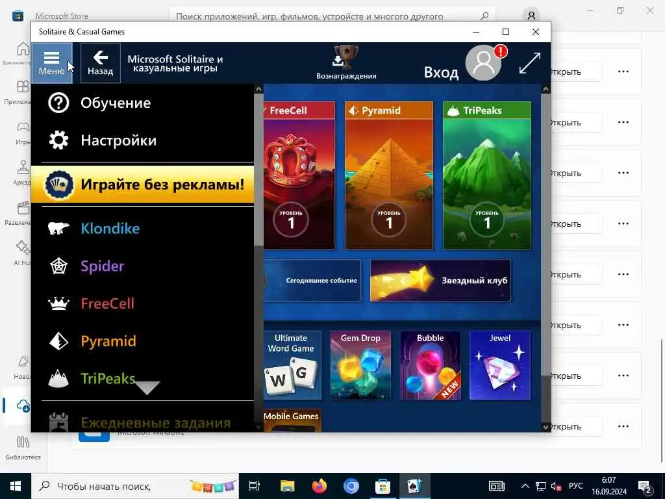Open the Microsoft Store account icon
Screen dimensions: 665x499
[531, 16]
